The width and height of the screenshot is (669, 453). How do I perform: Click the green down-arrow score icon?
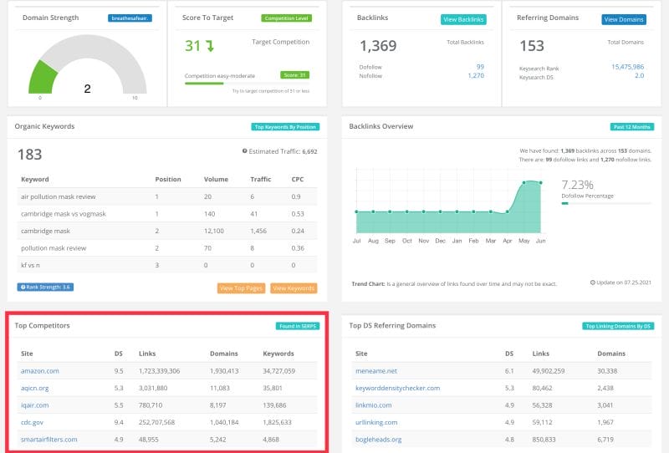tap(210, 46)
